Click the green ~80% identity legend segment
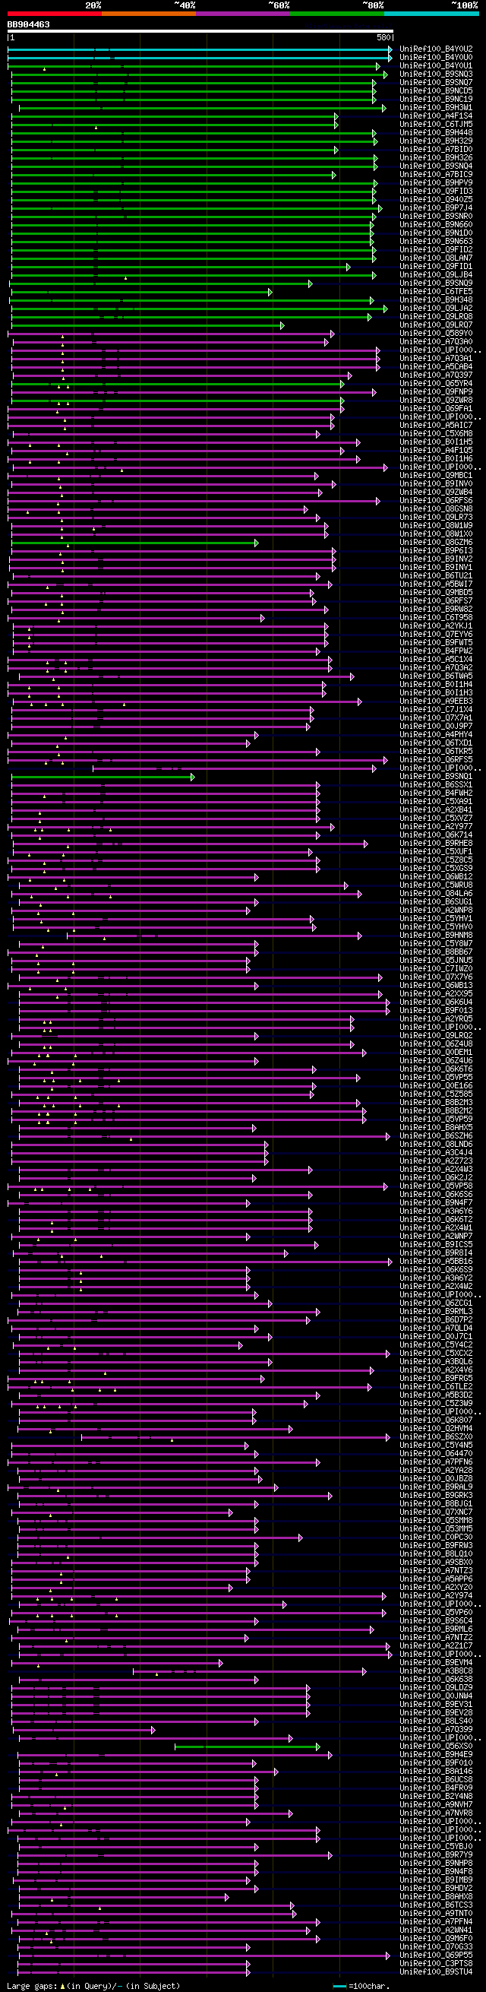 point(337,13)
